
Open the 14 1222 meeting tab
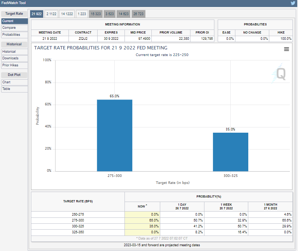pos(67,14)
